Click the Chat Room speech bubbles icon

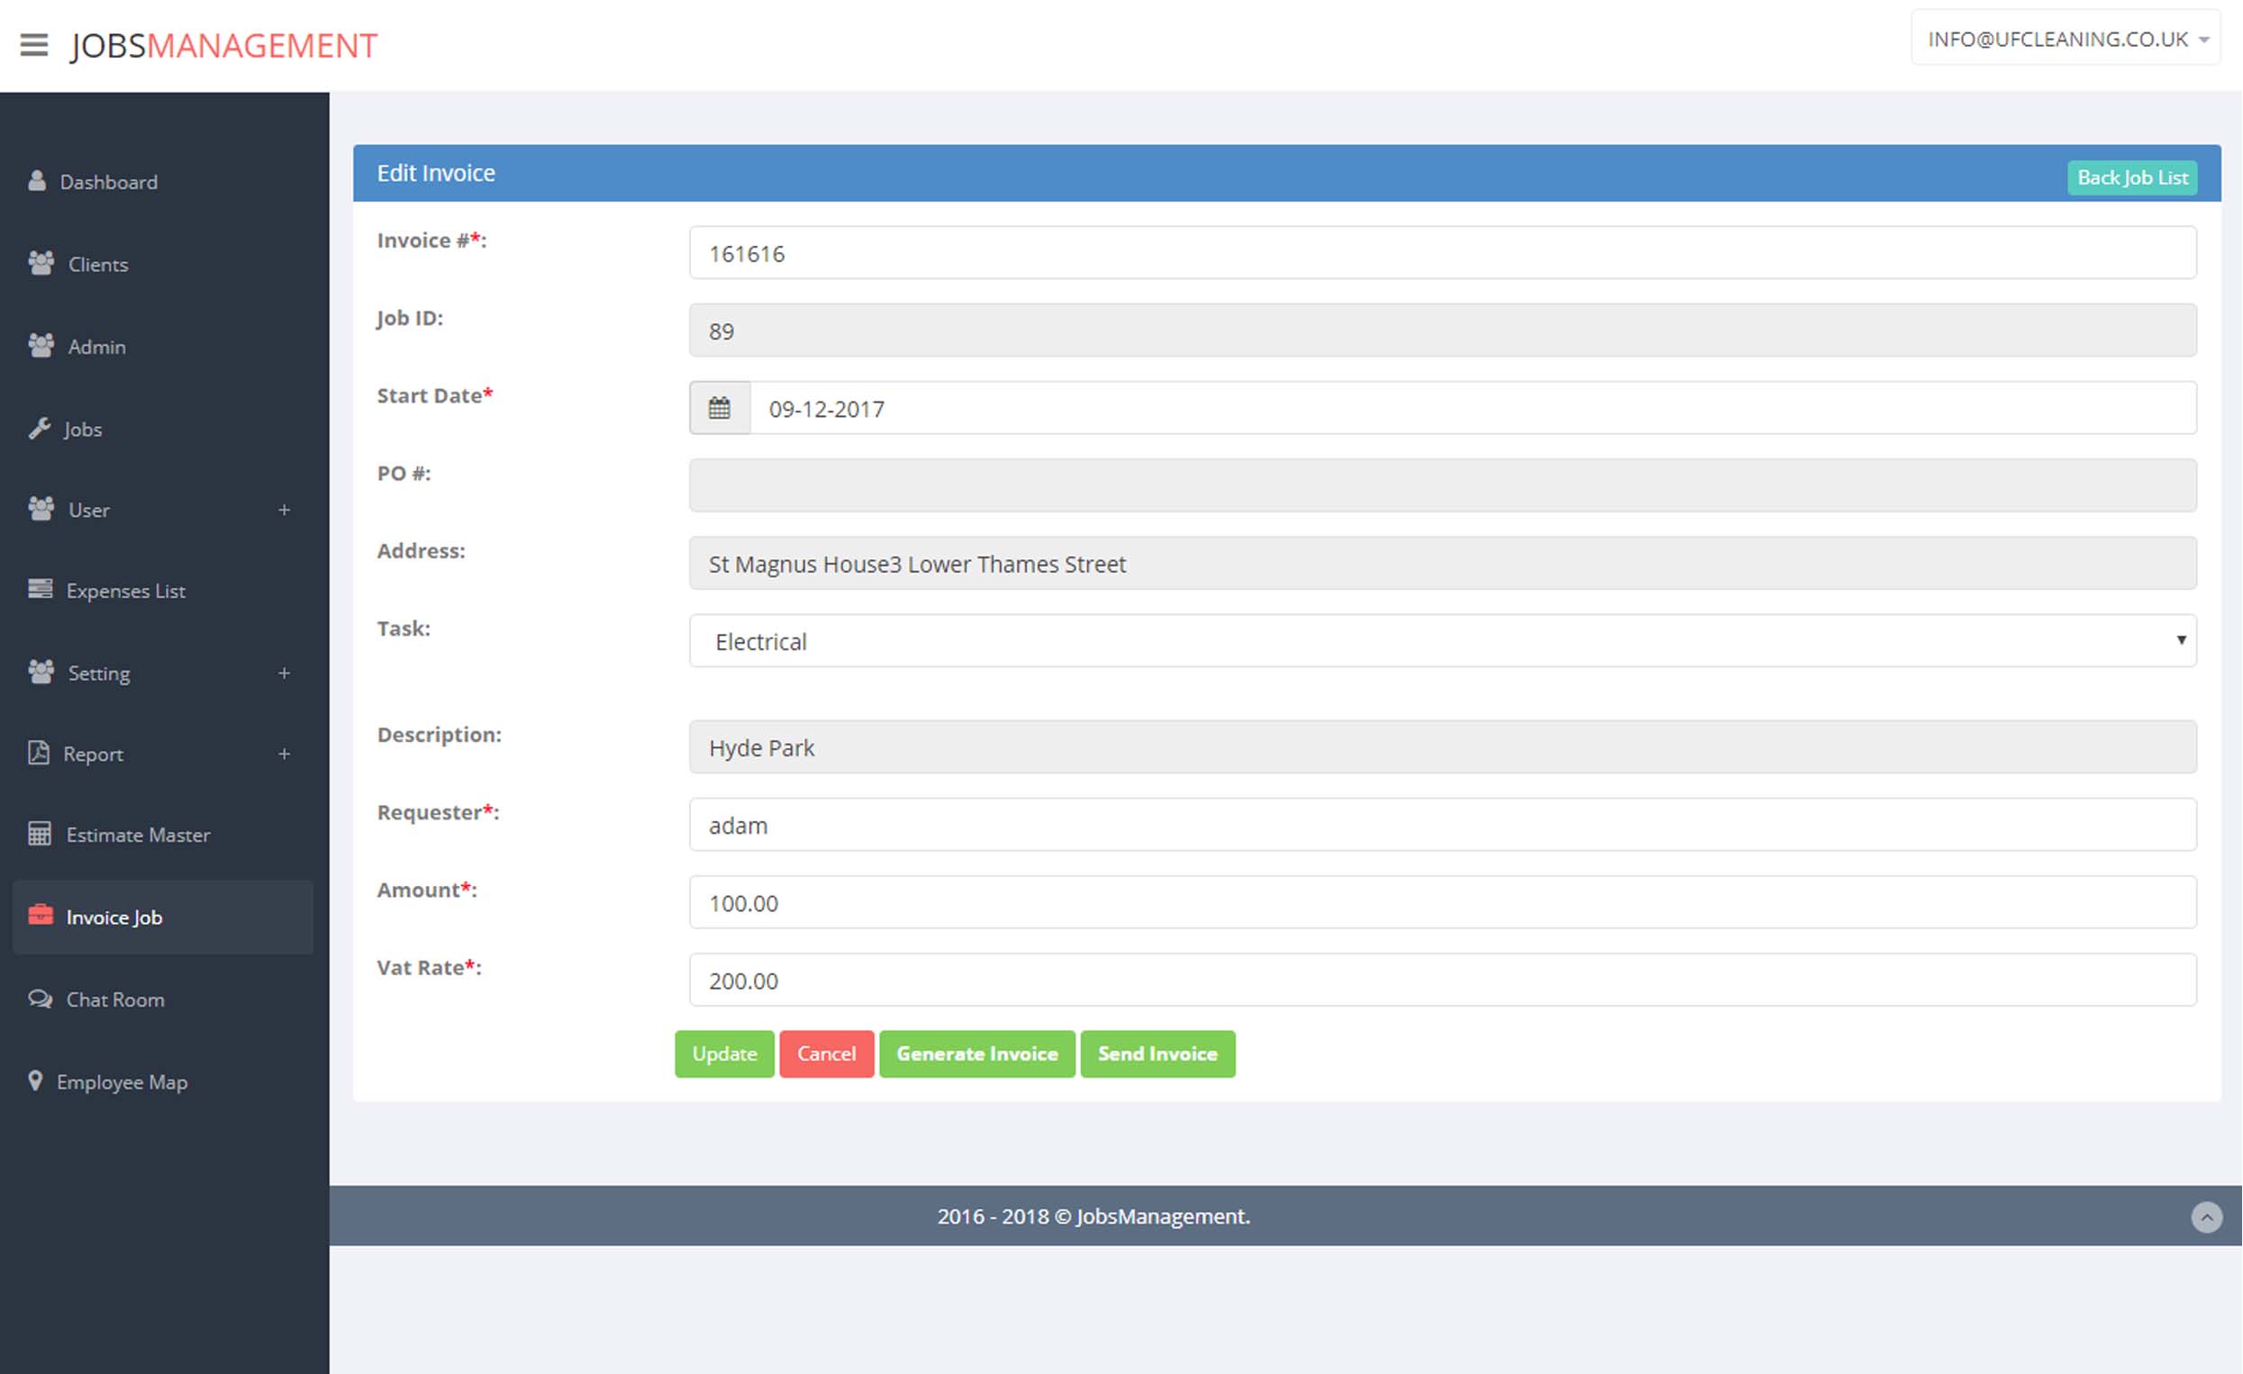point(40,999)
